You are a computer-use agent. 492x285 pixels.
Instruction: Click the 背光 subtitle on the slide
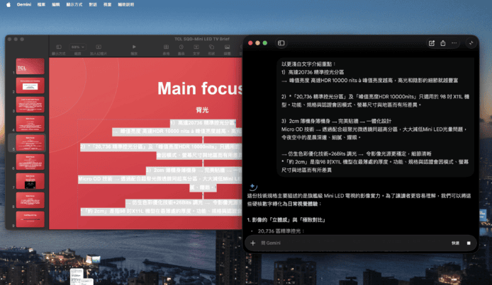[x=202, y=110]
